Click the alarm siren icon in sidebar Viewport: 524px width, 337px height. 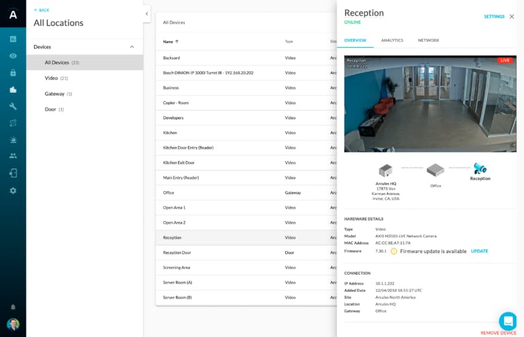point(13,140)
